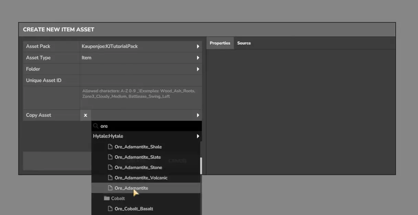Open the Asset Pack dropdown
This screenshot has width=418, height=215.
click(x=198, y=46)
